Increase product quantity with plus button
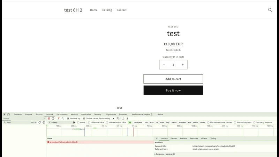 [x=183, y=65]
